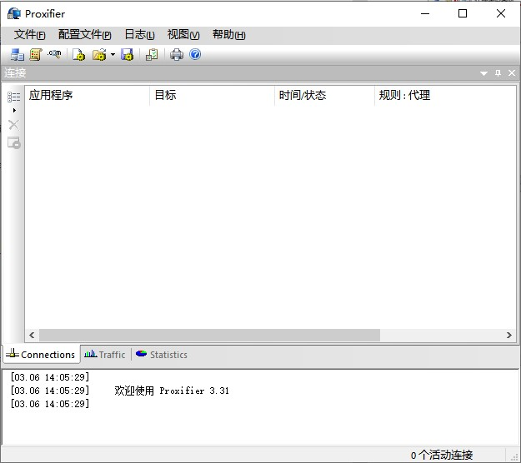This screenshot has height=463, width=521.
Task: Click the checklist clipboard toolbar icon
Action: pos(151,55)
